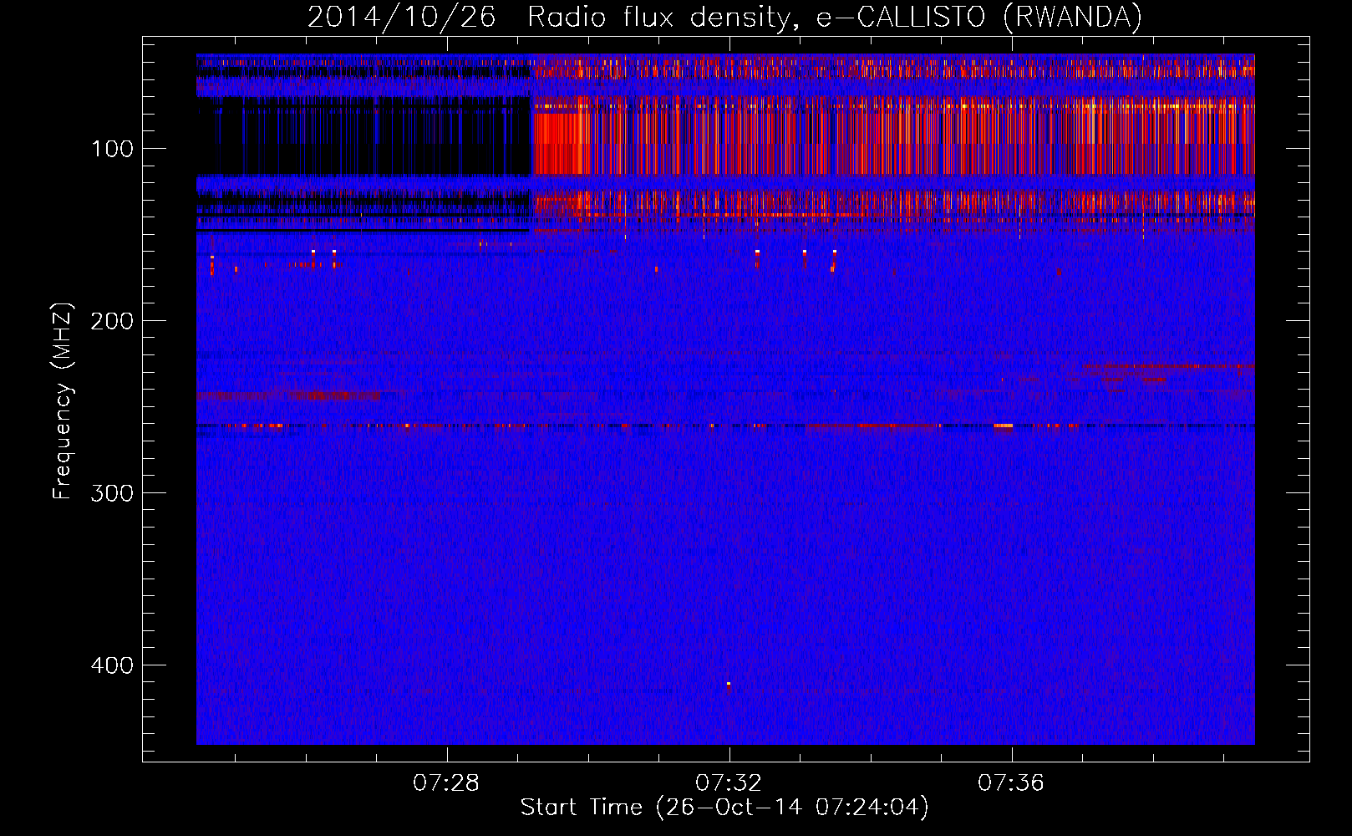Click the 200 frequency axis label
This screenshot has width=1352, height=836.
click(x=113, y=322)
